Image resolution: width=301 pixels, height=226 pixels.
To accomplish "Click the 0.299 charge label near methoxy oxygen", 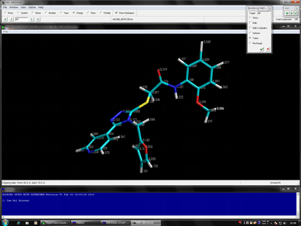I will [x=202, y=102].
